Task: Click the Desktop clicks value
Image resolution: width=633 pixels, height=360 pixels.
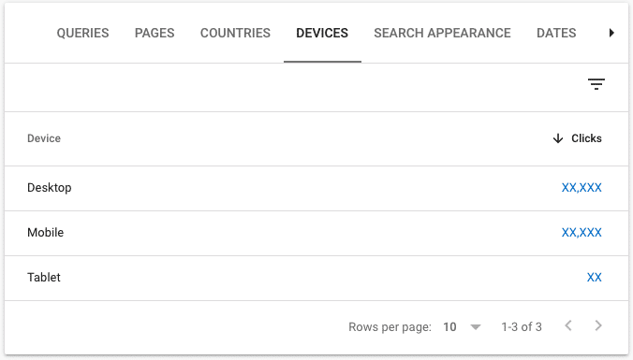Action: pyautogui.click(x=581, y=187)
